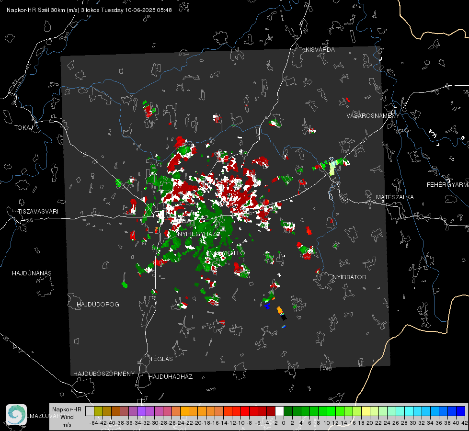The height and width of the screenshot is (431, 469).
Task: Click the HAJDÚNÁNÁS town label
Action: (x=32, y=273)
